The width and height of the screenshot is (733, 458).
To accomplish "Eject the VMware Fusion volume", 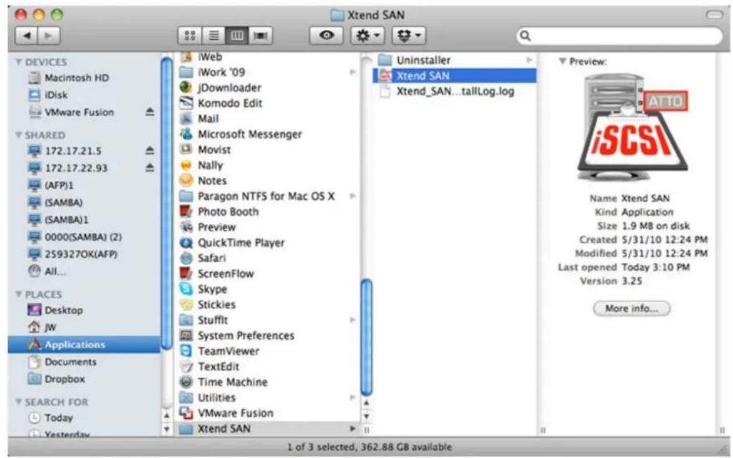I will tap(149, 112).
